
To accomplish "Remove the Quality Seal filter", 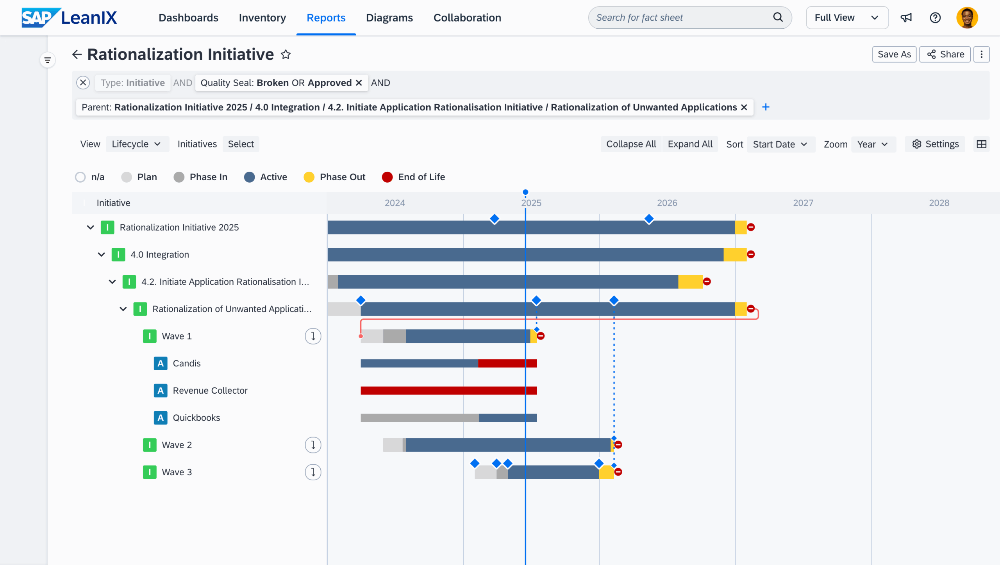I will pyautogui.click(x=359, y=83).
